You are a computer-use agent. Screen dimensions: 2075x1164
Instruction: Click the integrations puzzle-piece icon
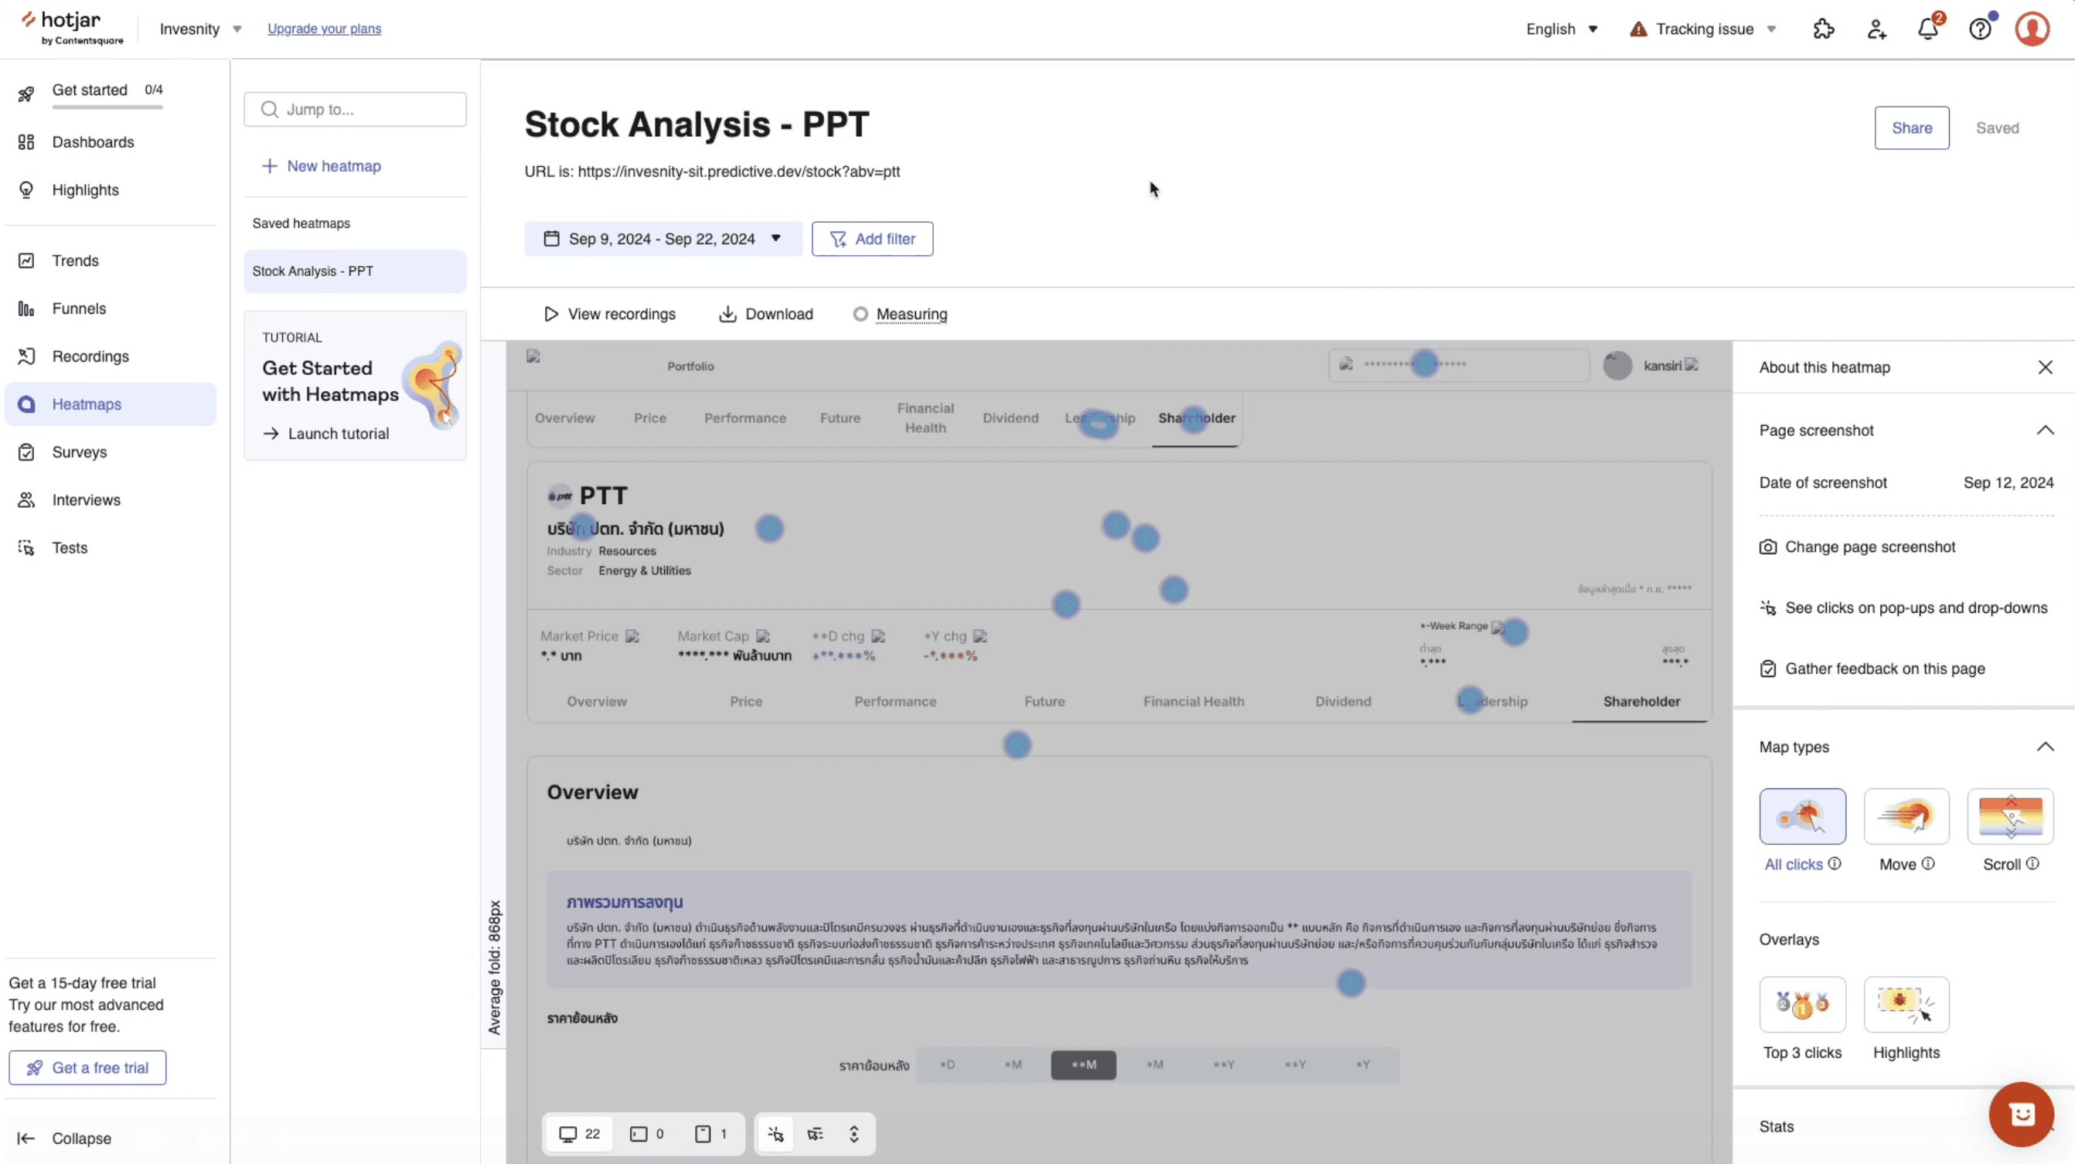[x=1824, y=30]
